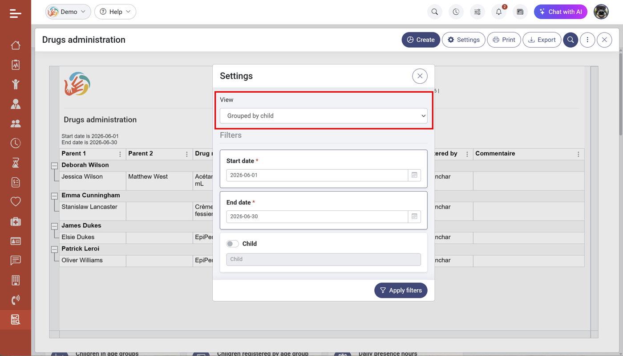Select the Matthew West cell
The width and height of the screenshot is (623, 356).
click(x=159, y=181)
